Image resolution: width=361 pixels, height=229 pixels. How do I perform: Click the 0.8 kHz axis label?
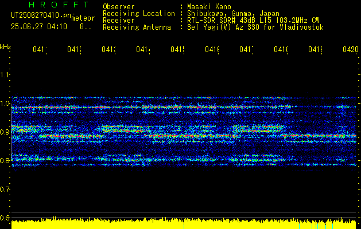(5, 160)
